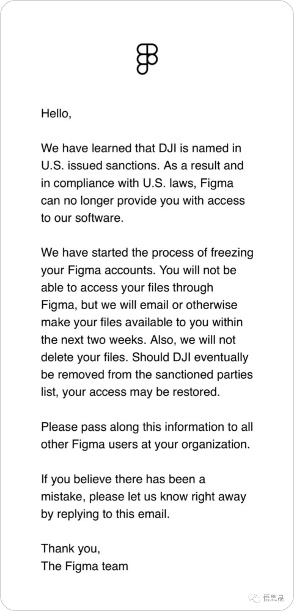
Task: Click the Figma logo at top
Action: (x=147, y=59)
